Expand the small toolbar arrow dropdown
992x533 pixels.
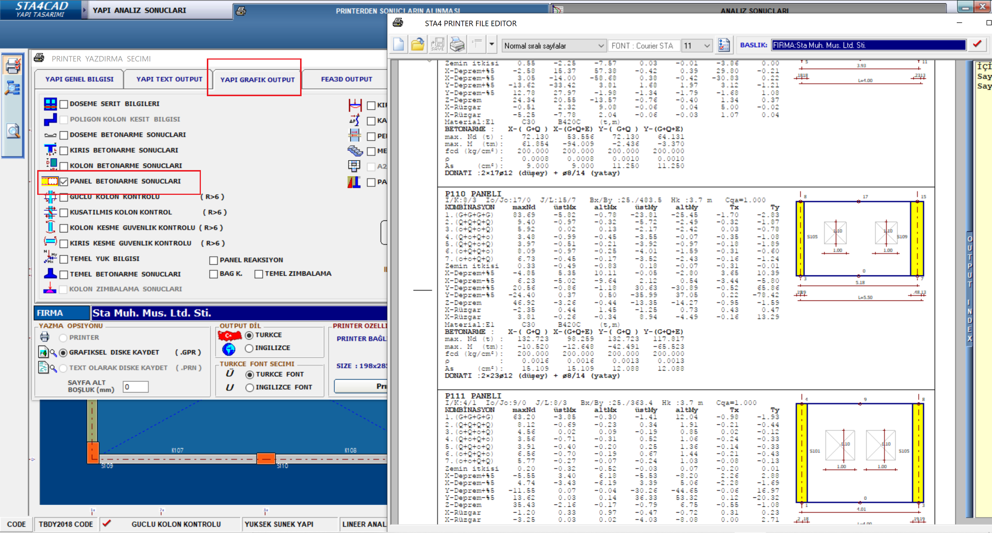pos(492,45)
